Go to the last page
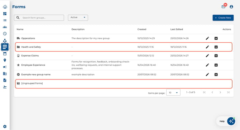This screenshot has width=240, height=130. tap(228, 92)
